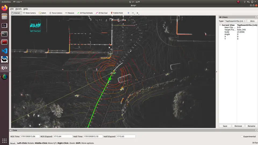Click the Wall Time field
This screenshot has width=258, height=145.
pos(93,136)
